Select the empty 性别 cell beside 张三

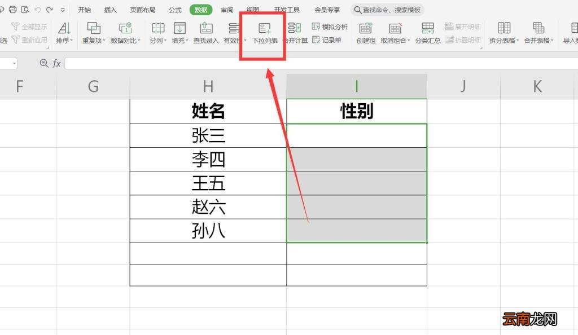click(357, 135)
